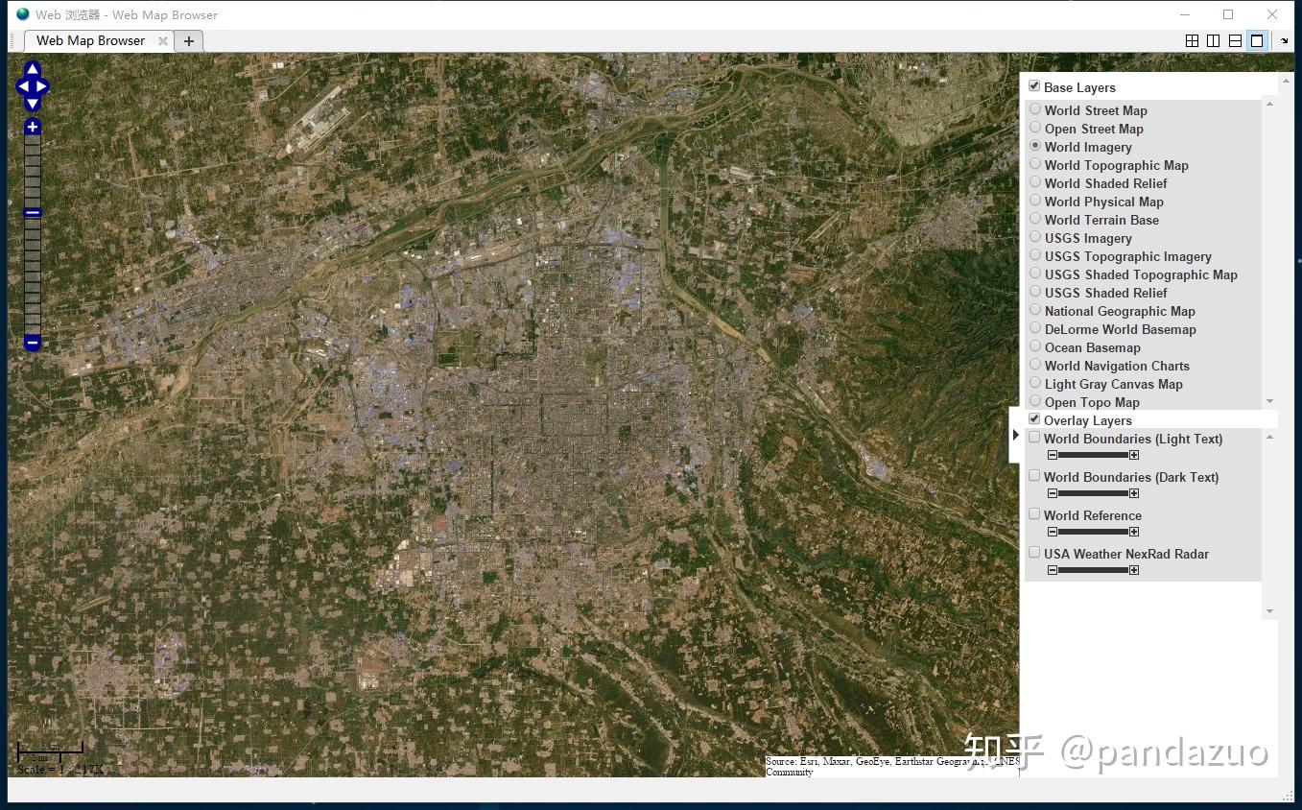Screen dimensions: 1302x810
Task: Select the quad view layout icon
Action: (1192, 40)
